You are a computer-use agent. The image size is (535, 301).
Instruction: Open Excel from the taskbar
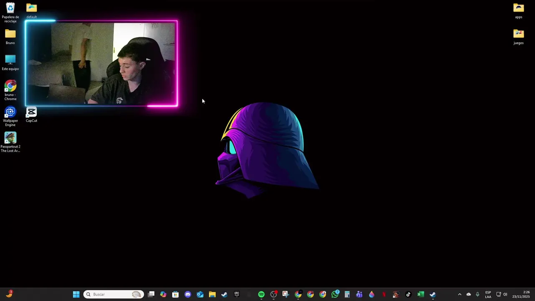[420, 294]
